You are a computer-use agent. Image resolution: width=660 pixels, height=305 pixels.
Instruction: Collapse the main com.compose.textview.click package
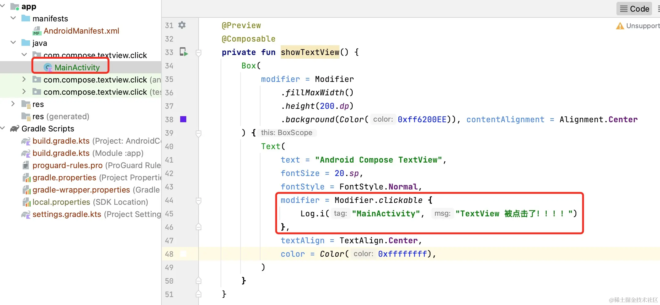24,55
